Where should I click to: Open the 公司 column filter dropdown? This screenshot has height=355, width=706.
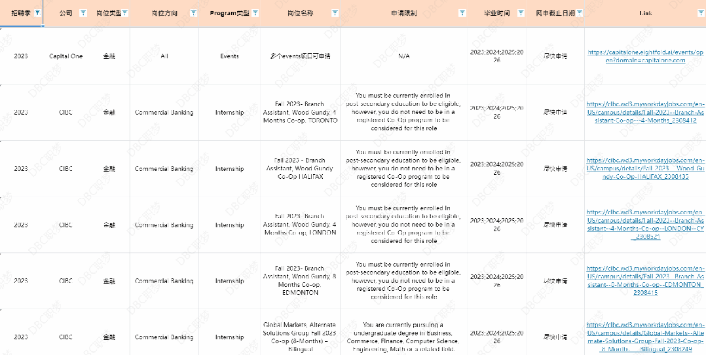click(x=83, y=13)
